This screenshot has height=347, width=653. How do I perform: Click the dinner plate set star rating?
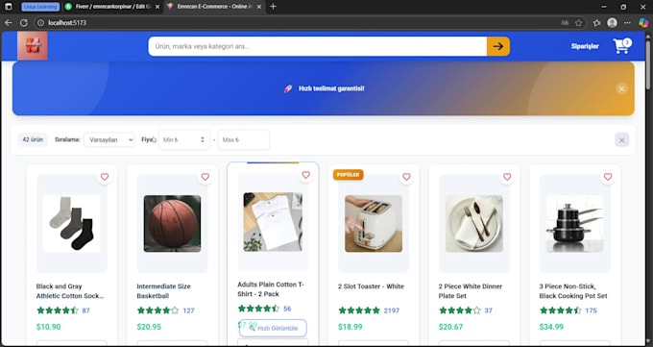[x=460, y=310]
